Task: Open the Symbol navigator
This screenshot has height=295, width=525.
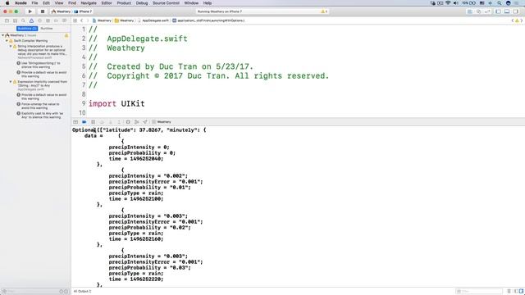Action: (x=15, y=20)
